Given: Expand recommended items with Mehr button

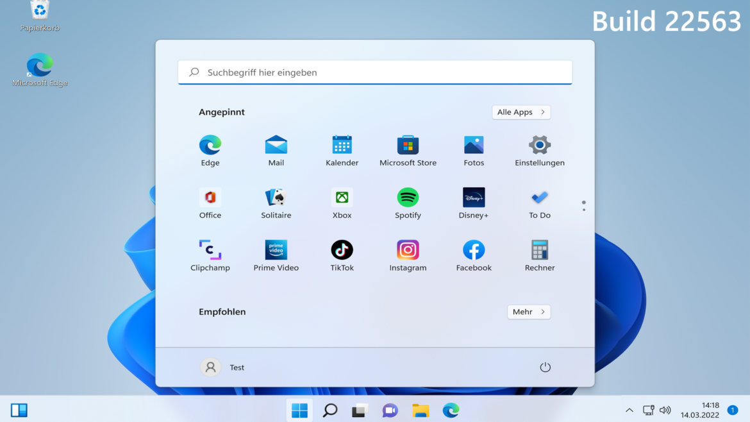Looking at the screenshot, I should click(x=528, y=312).
